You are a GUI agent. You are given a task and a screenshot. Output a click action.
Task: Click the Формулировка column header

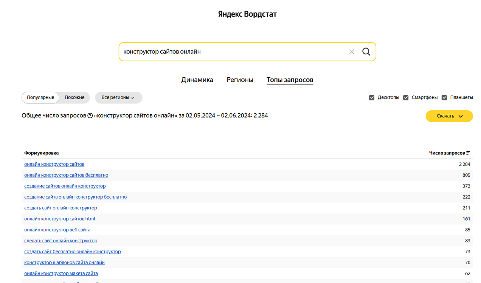[x=42, y=153]
